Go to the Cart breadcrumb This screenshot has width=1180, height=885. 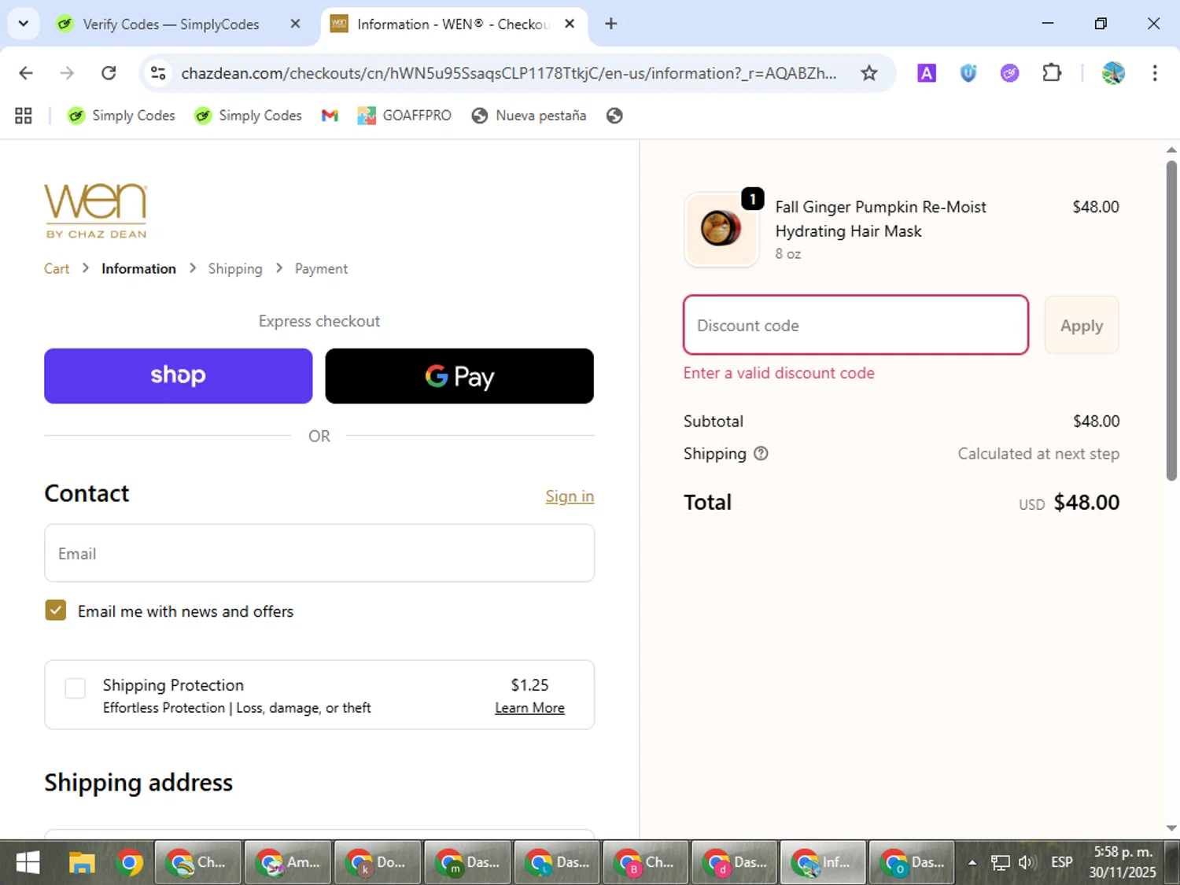pos(57,269)
